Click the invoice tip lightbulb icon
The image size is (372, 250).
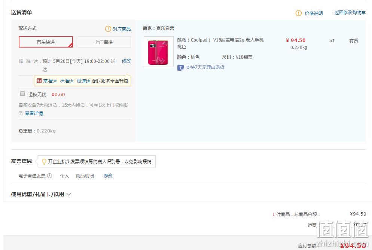[x=44, y=162]
